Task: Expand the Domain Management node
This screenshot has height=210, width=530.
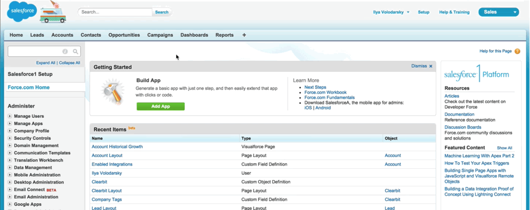Action: (x=10, y=146)
